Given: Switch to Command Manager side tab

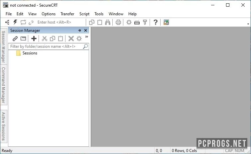Looking at the screenshot, I should coord(4,85).
